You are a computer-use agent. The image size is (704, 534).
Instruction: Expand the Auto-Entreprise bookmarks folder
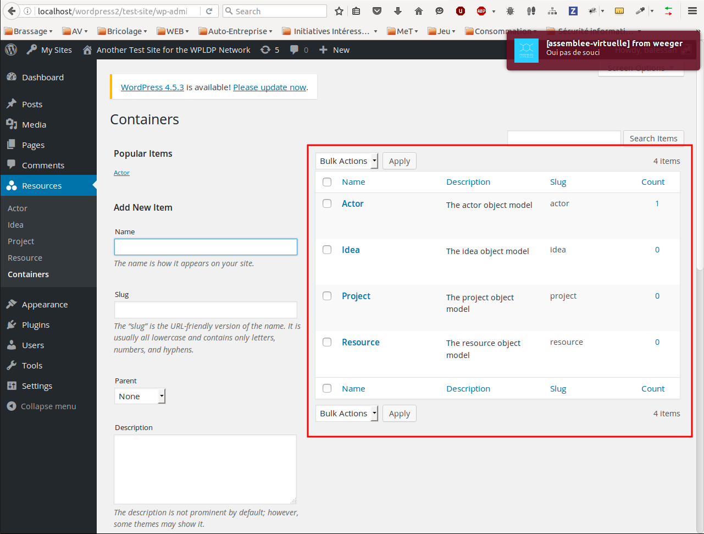[x=236, y=31]
